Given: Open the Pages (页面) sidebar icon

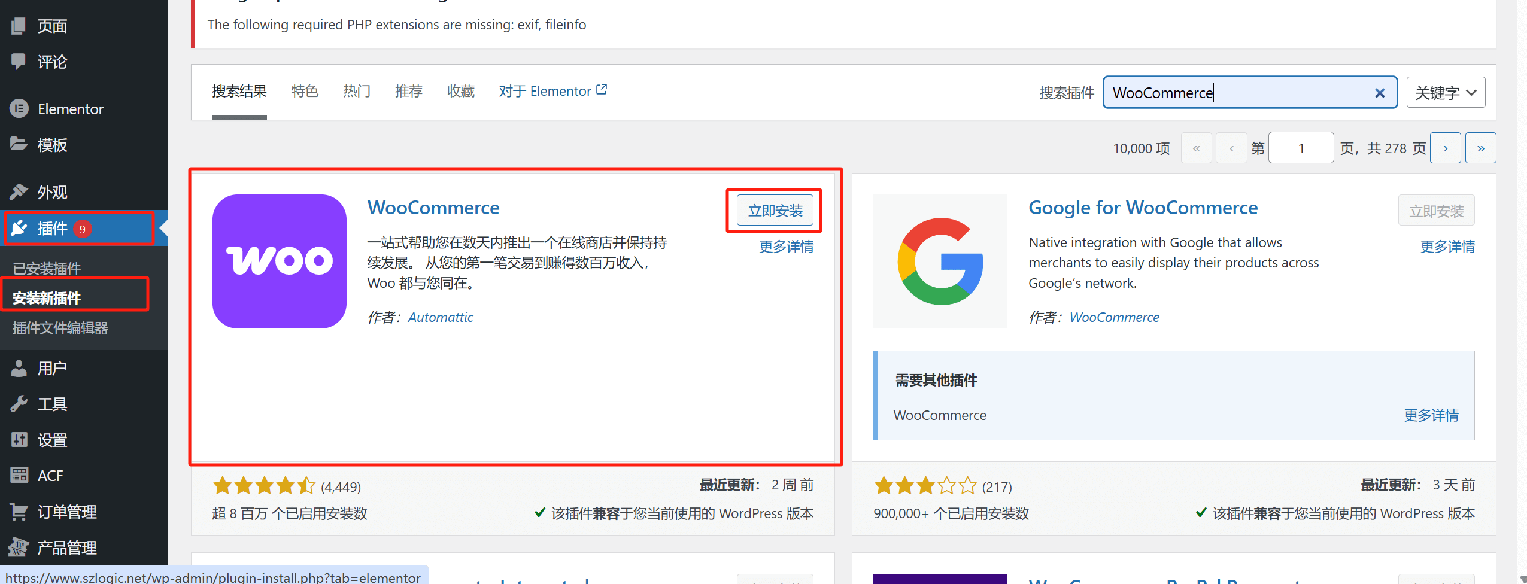Looking at the screenshot, I should pos(19,26).
